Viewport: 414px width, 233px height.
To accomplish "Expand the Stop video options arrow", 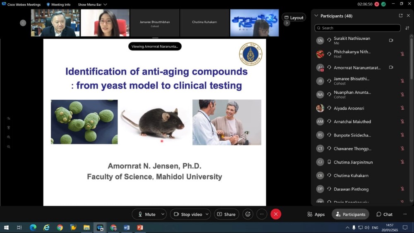I will (x=207, y=214).
